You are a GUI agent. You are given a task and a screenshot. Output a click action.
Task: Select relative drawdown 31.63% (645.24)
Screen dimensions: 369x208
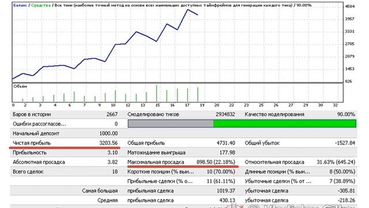[336, 162]
